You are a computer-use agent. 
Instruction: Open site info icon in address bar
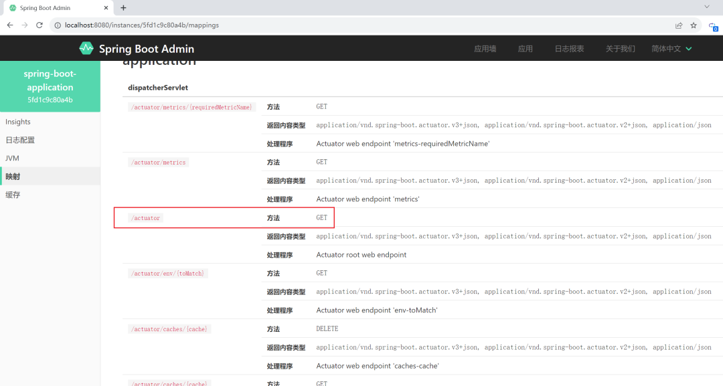[58, 25]
